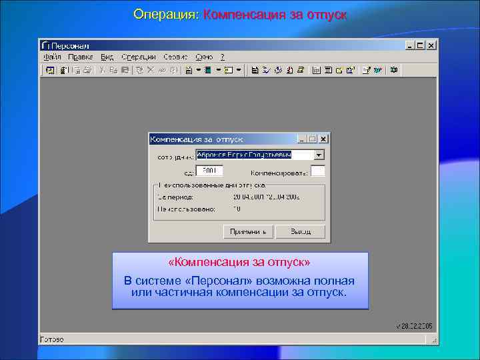Click the Выход button

click(x=300, y=232)
